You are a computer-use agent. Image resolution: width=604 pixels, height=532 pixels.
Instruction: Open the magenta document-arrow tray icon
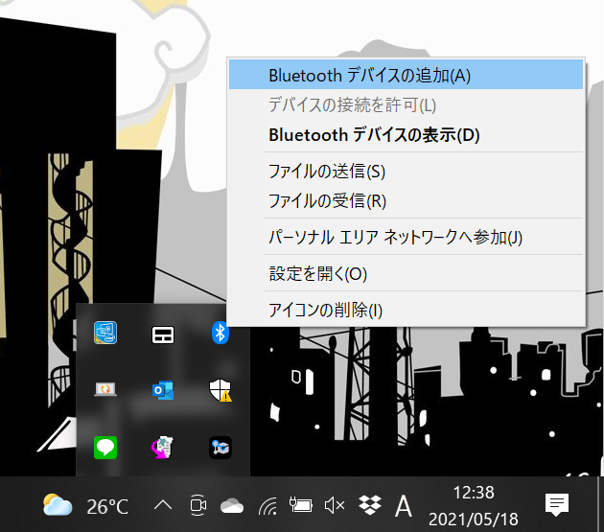[x=163, y=448]
